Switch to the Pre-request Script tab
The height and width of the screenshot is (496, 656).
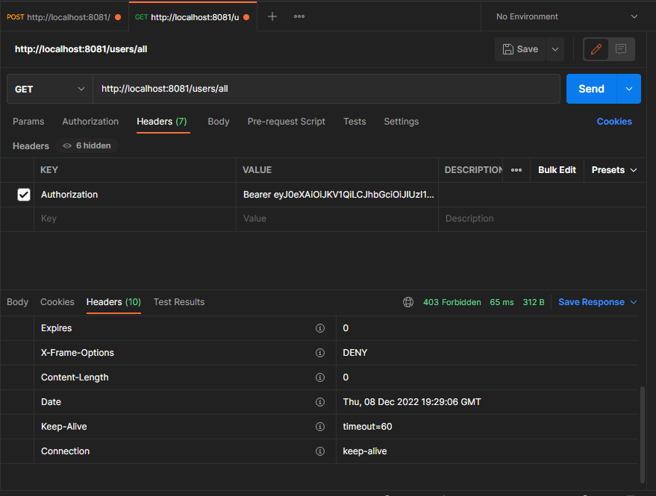286,122
